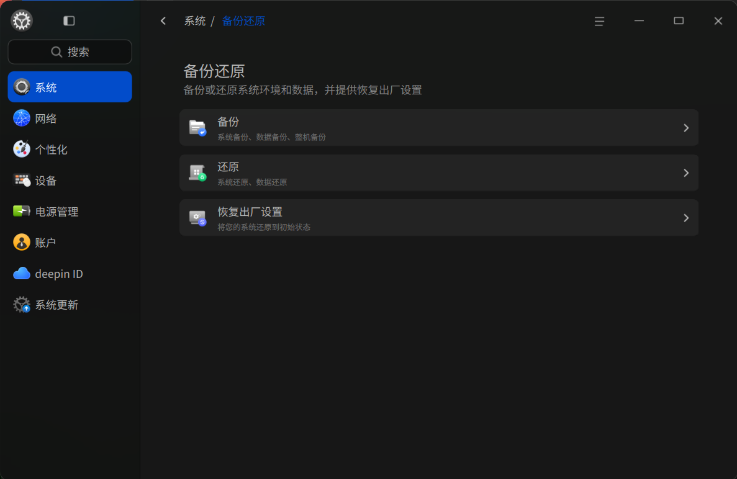Focus the 搜索 search field
The width and height of the screenshot is (737, 479).
pos(70,51)
